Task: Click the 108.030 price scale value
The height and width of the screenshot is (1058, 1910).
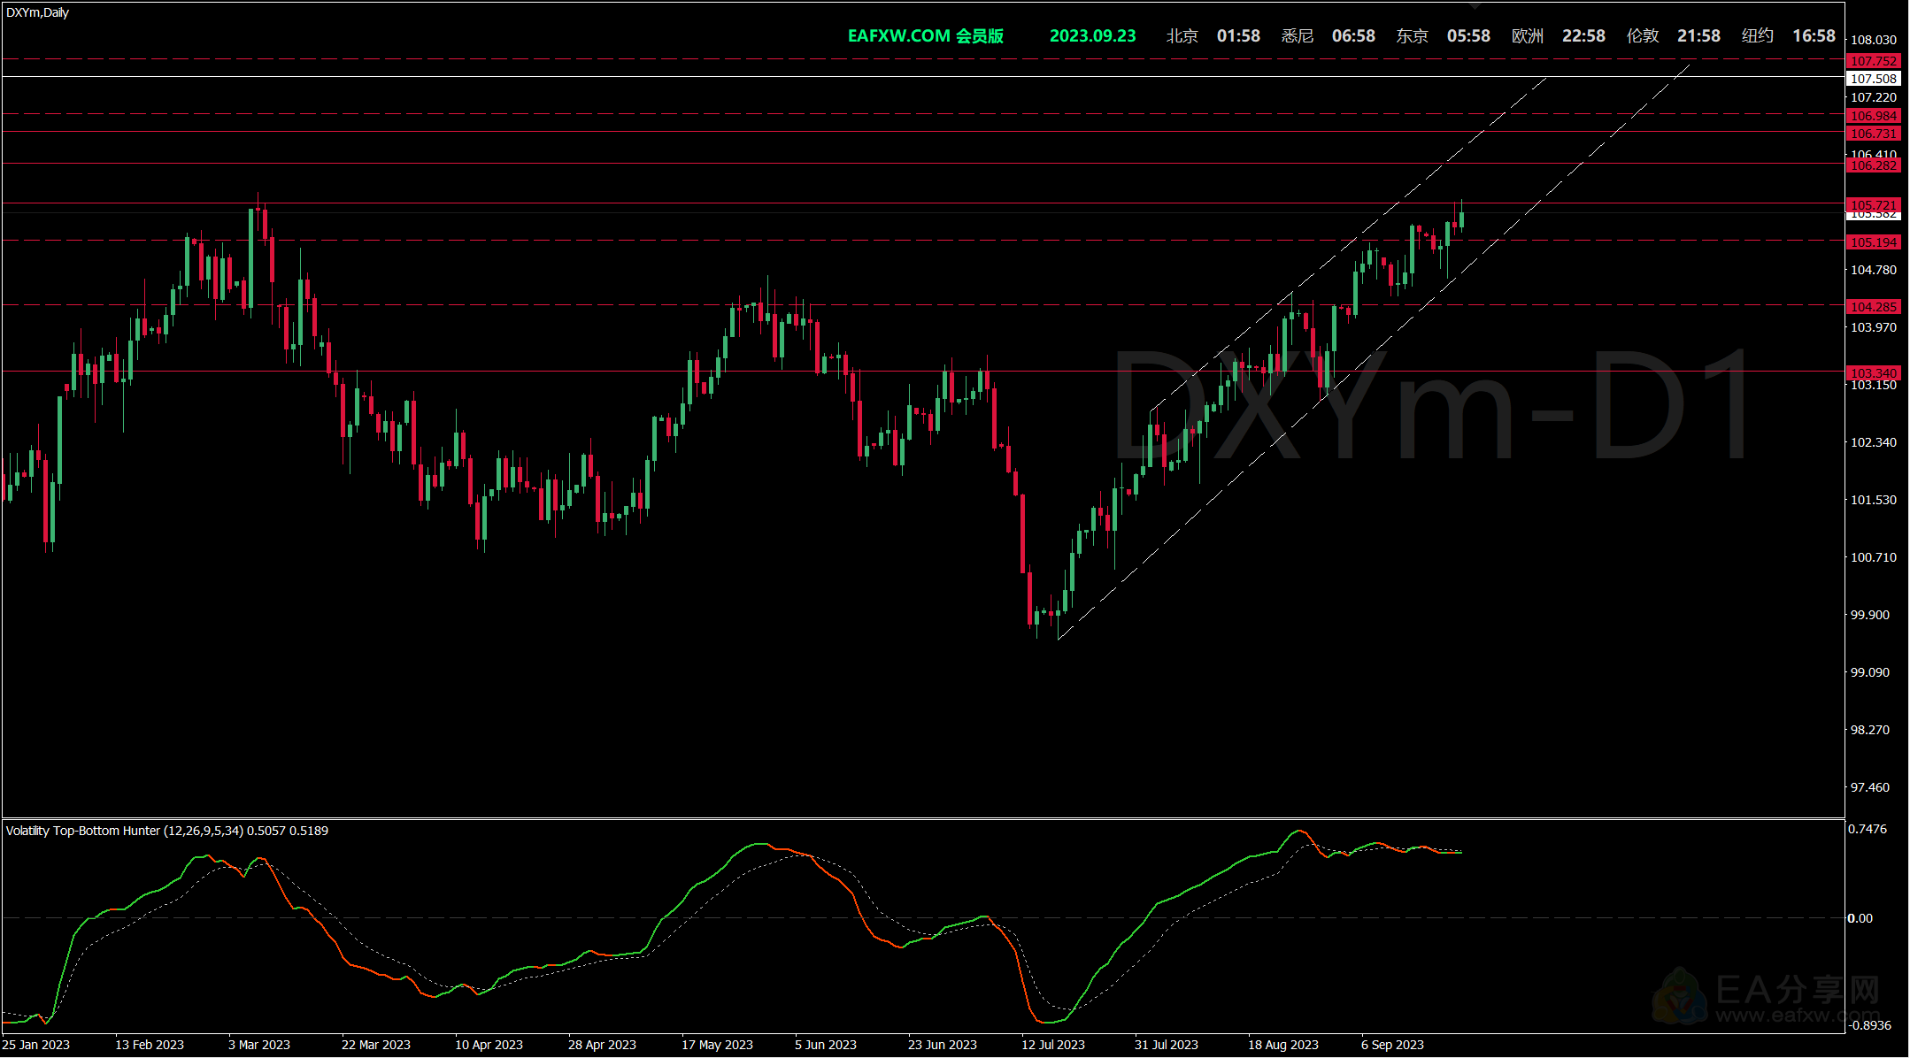Action: coord(1874,40)
